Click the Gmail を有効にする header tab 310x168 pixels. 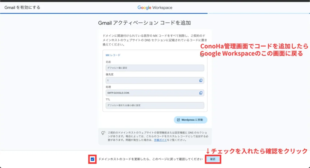click(22, 8)
